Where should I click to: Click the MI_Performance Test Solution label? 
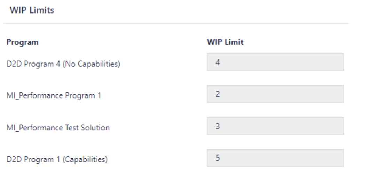pos(58,127)
